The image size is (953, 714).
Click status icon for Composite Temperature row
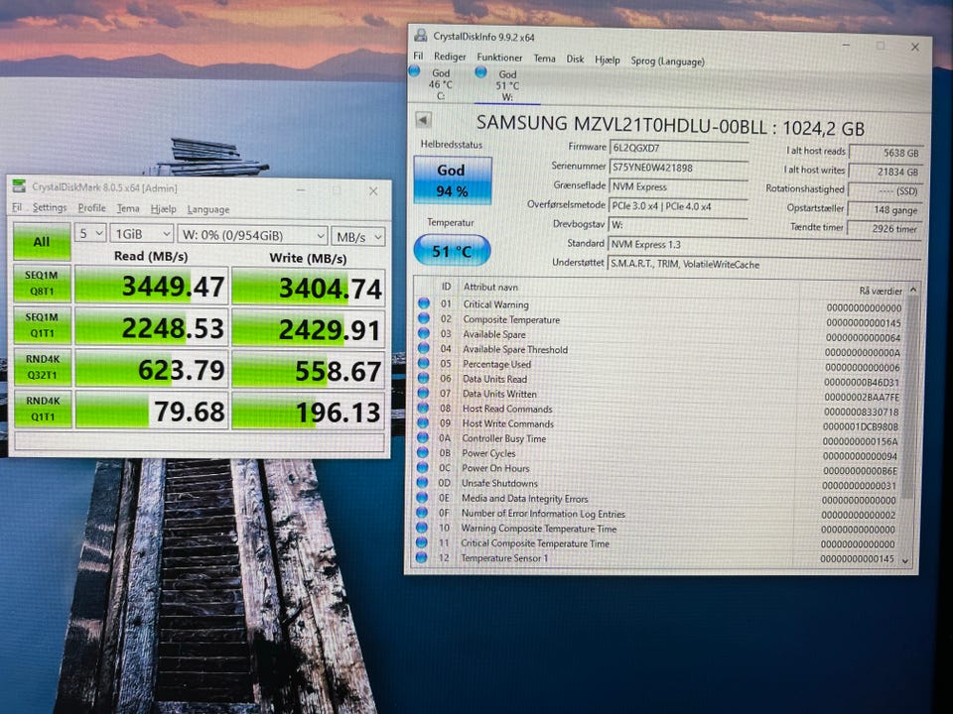424,318
